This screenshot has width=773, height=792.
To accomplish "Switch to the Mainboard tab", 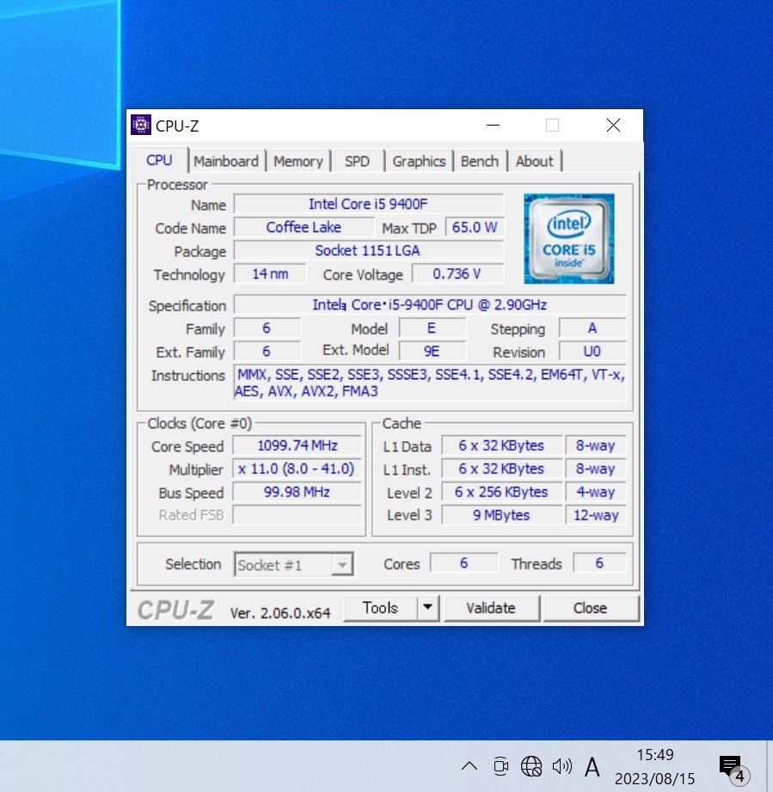I will [226, 161].
